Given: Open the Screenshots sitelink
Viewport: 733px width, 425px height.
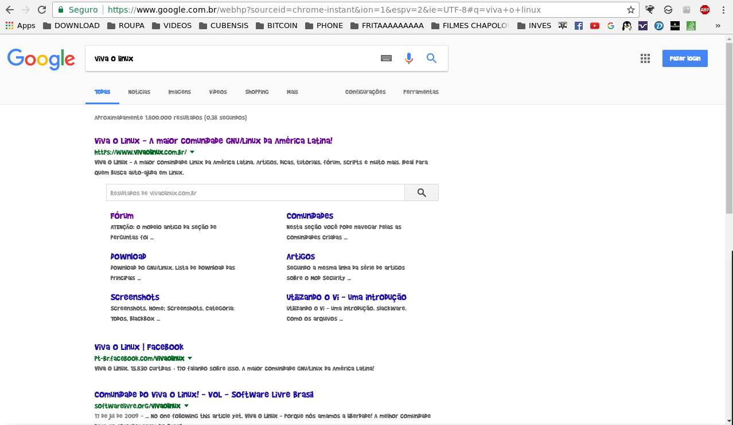Looking at the screenshot, I should (135, 297).
